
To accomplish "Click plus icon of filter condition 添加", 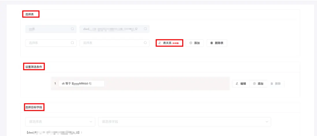I will 254,84.
